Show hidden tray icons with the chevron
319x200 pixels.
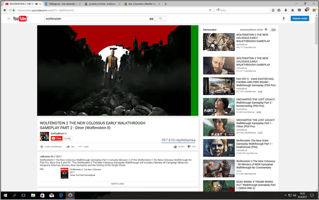(x=285, y=195)
